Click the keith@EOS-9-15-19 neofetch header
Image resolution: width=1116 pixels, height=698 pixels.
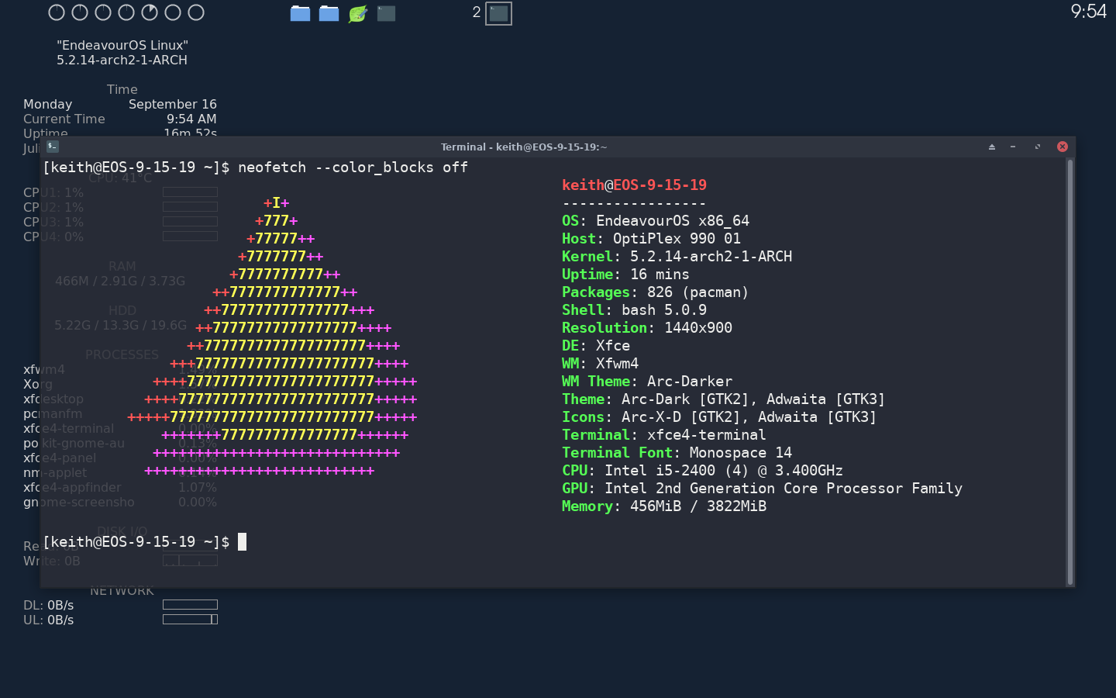coord(634,185)
